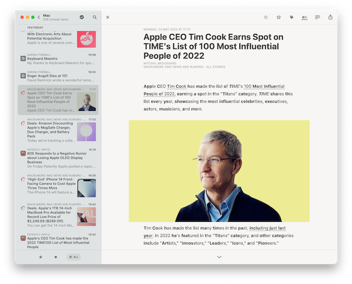
Task: Click the pink Apple Fitness thumbnail
Action: coord(86,39)
